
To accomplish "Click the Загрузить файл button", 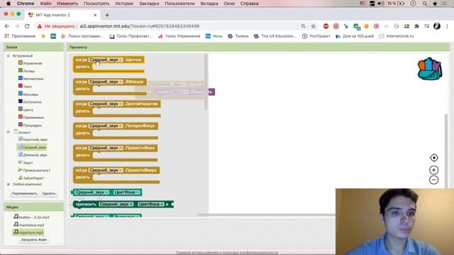I will 34,239.
